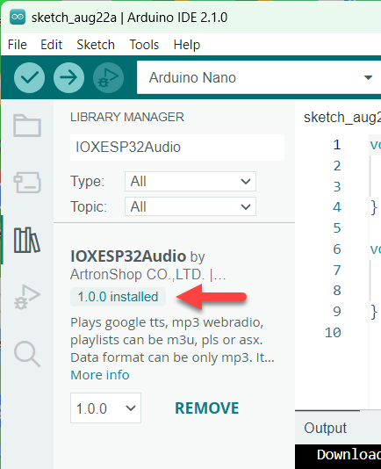Viewport: 381px width, 469px height.
Task: Open the Sketchbook folder panel
Action: [x=27, y=126]
